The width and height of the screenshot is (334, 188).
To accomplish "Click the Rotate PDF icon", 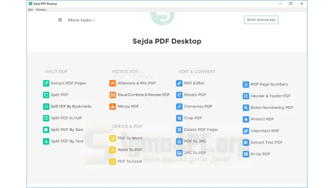I will (179, 95).
